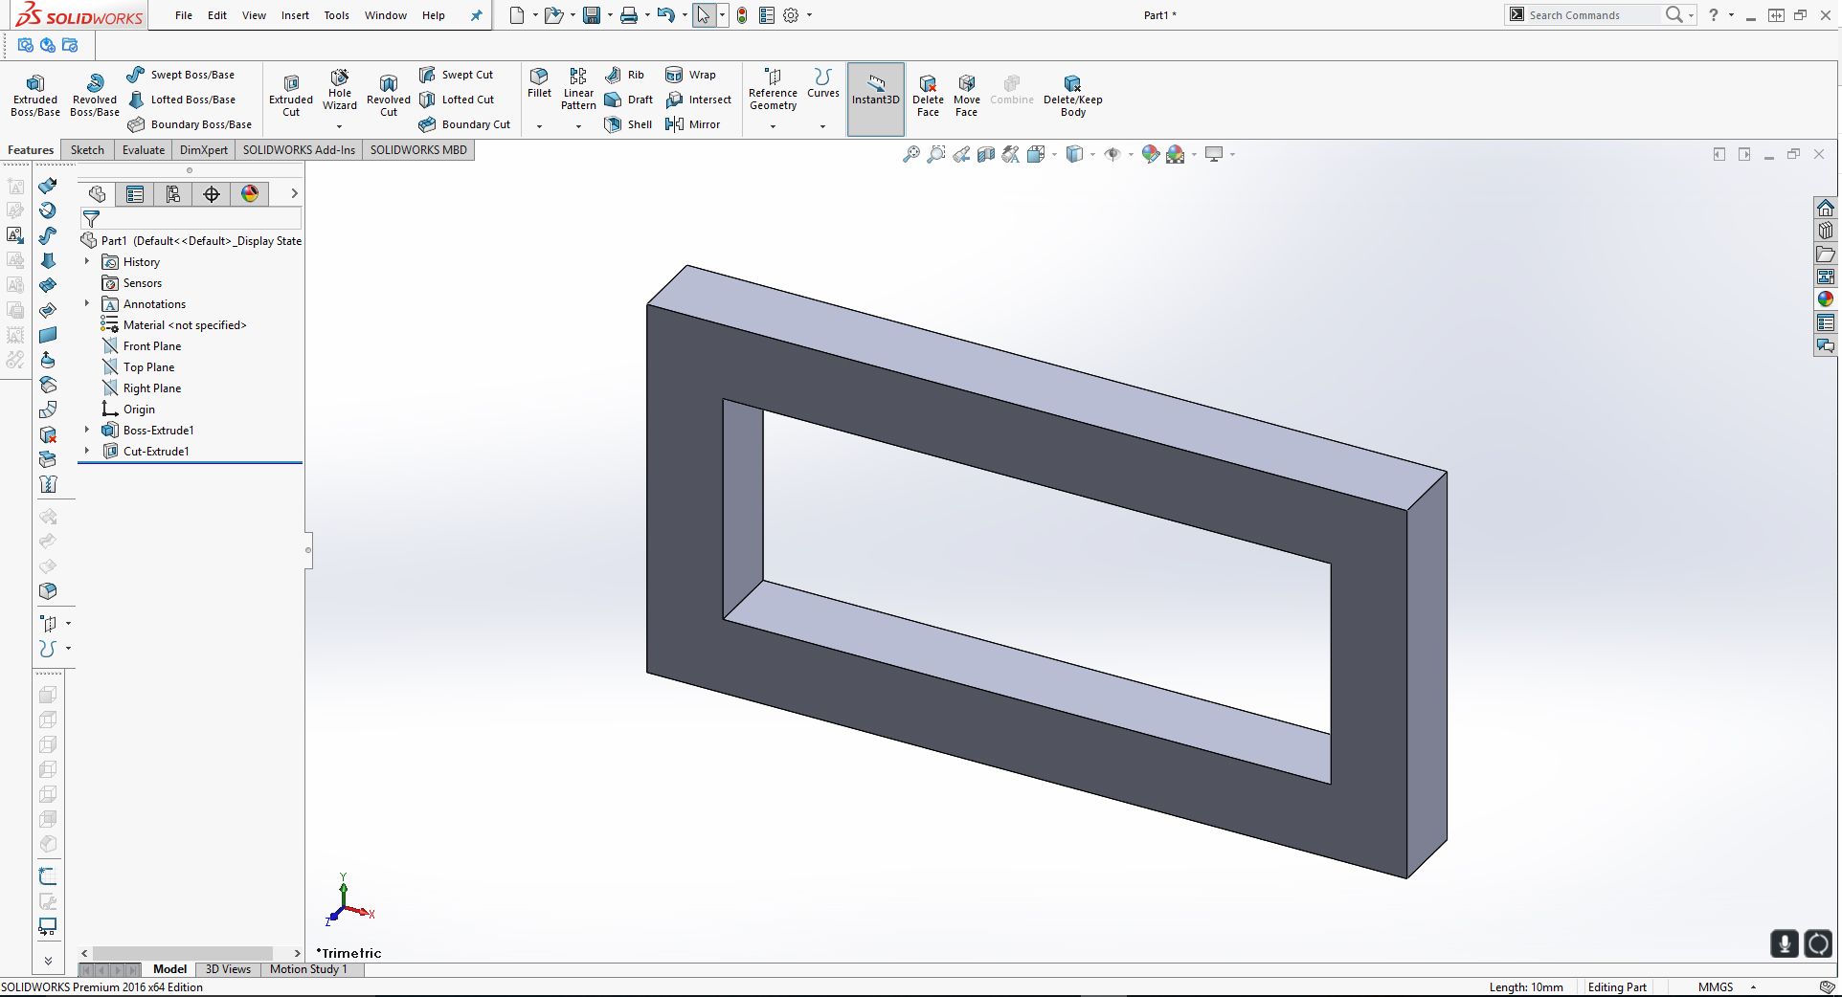Select the Rib feature
Viewport: 1842px width, 997px height.
coord(624,75)
